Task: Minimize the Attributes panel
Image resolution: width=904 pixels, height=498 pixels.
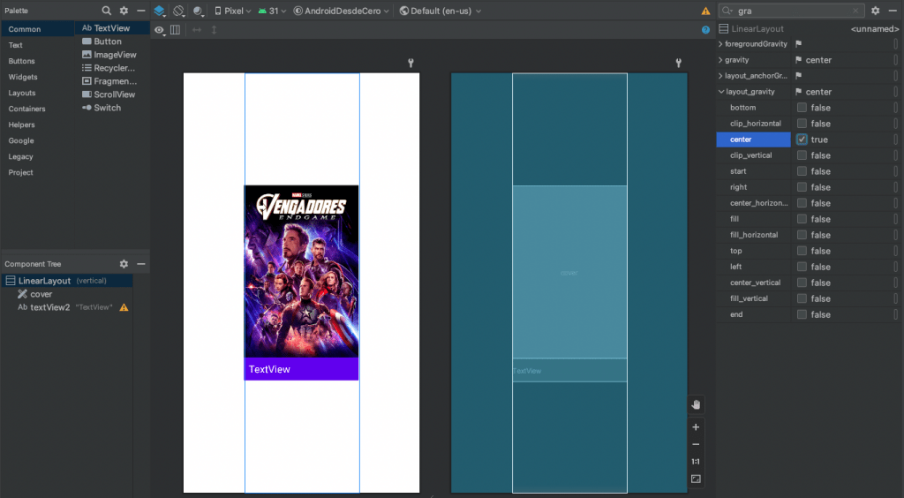Action: click(x=893, y=11)
